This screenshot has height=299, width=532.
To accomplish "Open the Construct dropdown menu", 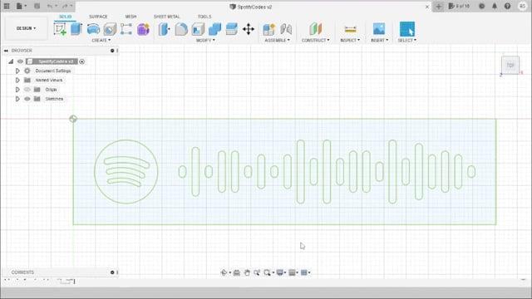I will (316, 40).
